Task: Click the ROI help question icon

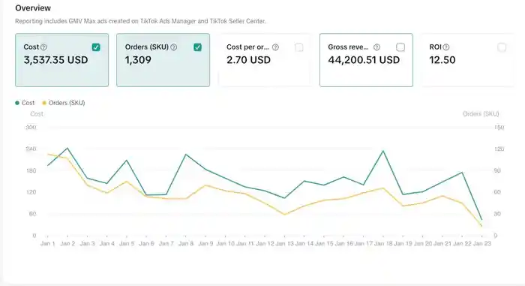Action: click(x=446, y=47)
